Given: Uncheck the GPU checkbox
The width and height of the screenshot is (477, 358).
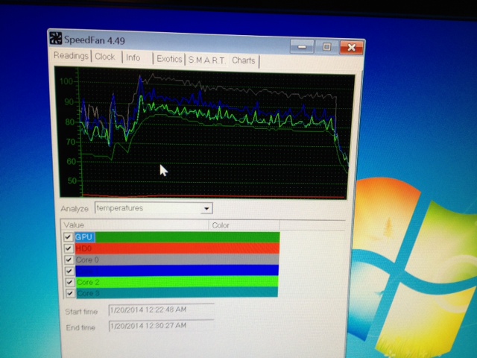Looking at the screenshot, I should coord(68,237).
